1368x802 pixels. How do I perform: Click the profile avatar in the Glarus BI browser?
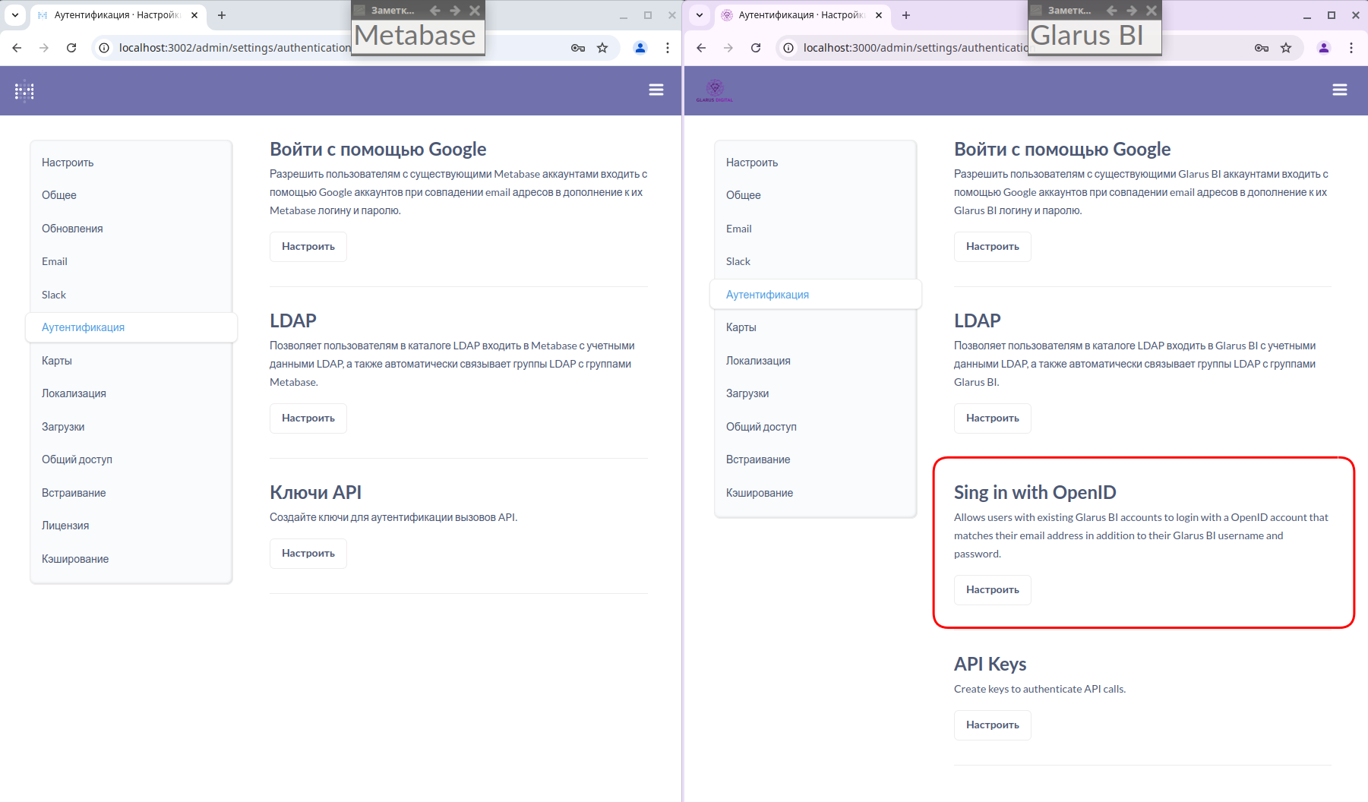(x=1324, y=47)
